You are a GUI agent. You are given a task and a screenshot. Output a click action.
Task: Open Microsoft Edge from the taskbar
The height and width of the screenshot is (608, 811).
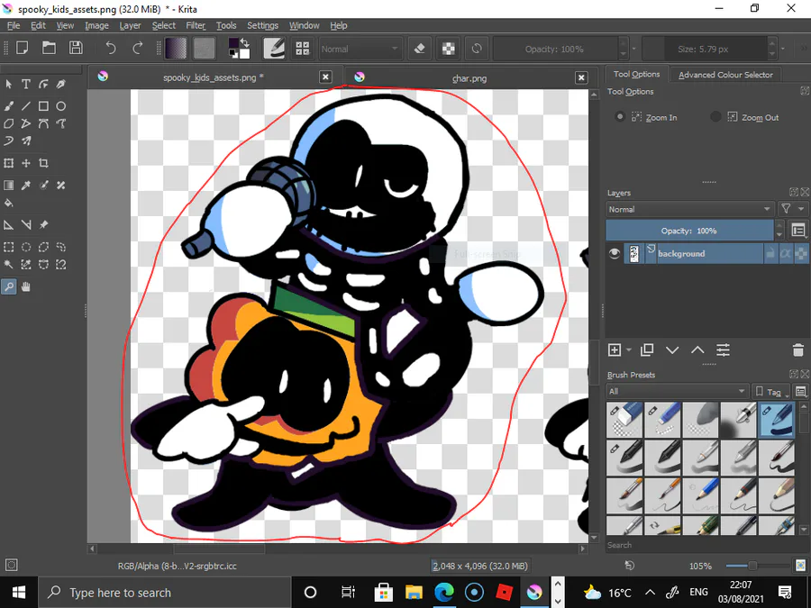(x=443, y=593)
